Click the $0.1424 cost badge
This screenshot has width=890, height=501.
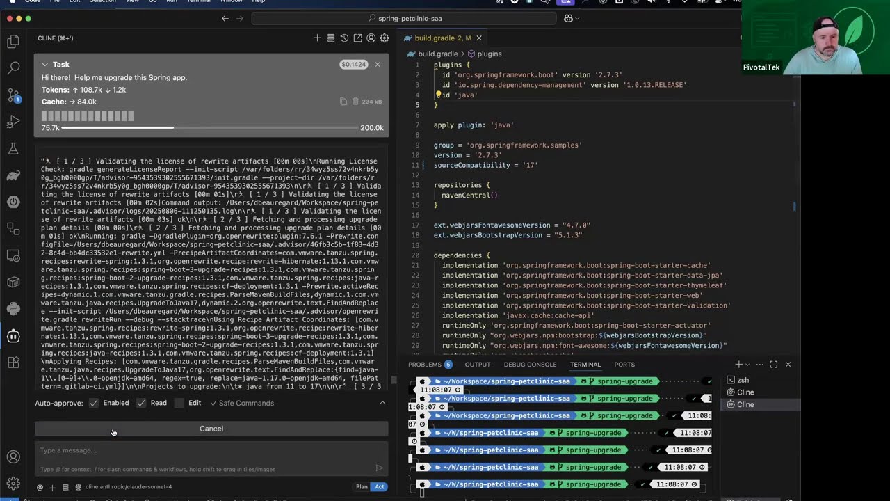353,65
